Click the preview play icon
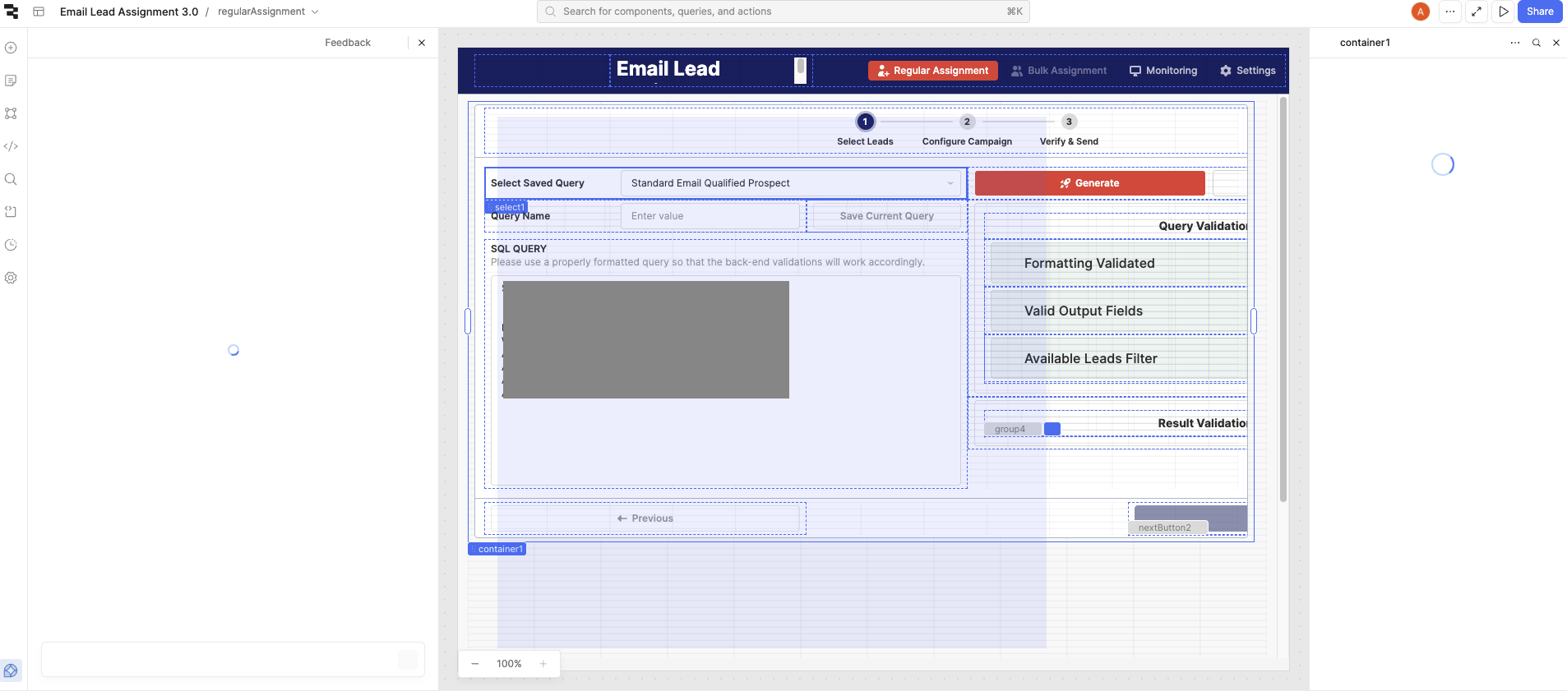Viewport: 1567px width, 691px height. (1503, 12)
